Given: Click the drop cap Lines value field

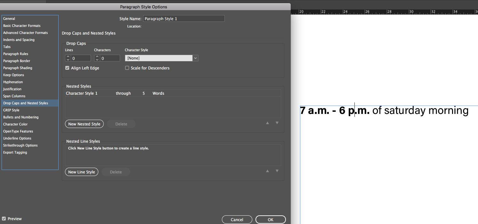Looking at the screenshot, I should (81, 58).
